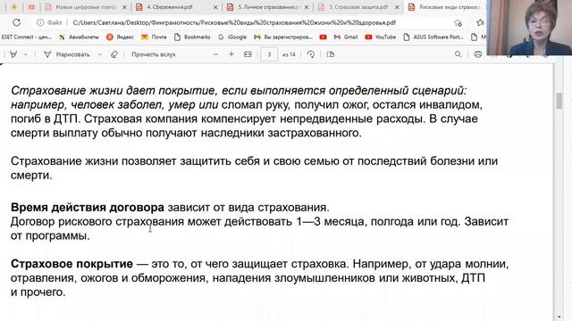Click the line starting Договор рискового страхования
572x321 pixels.
pos(259,222)
